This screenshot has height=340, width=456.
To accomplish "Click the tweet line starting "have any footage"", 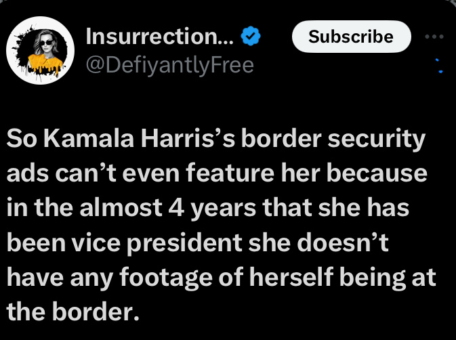I will coord(221,278).
